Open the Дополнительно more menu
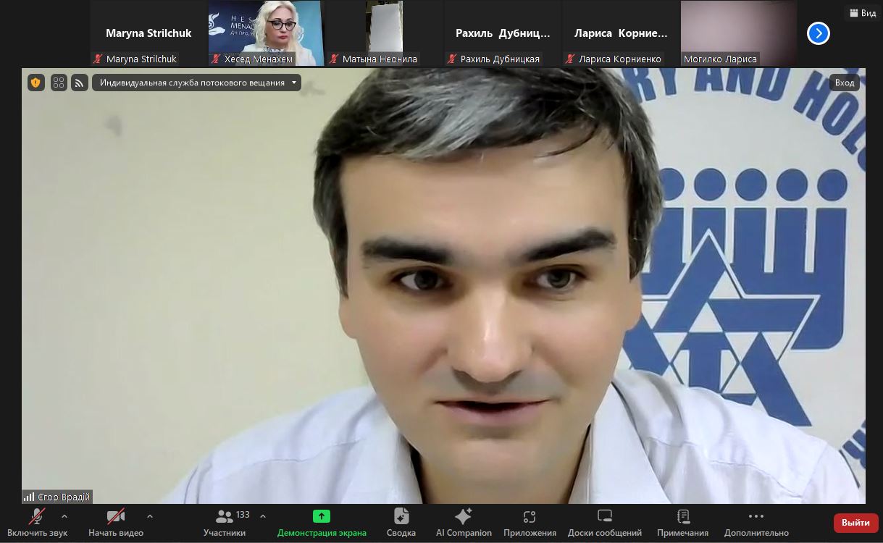The width and height of the screenshot is (883, 543). 756,522
